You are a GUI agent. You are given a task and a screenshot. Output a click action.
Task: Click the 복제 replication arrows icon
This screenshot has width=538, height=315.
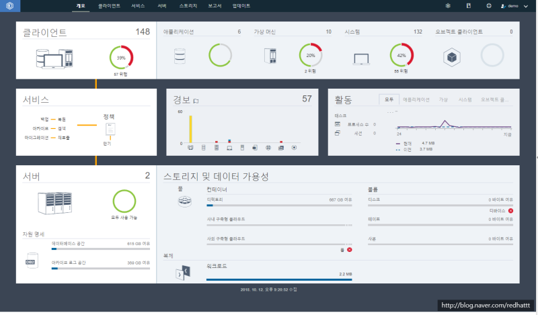[183, 273]
